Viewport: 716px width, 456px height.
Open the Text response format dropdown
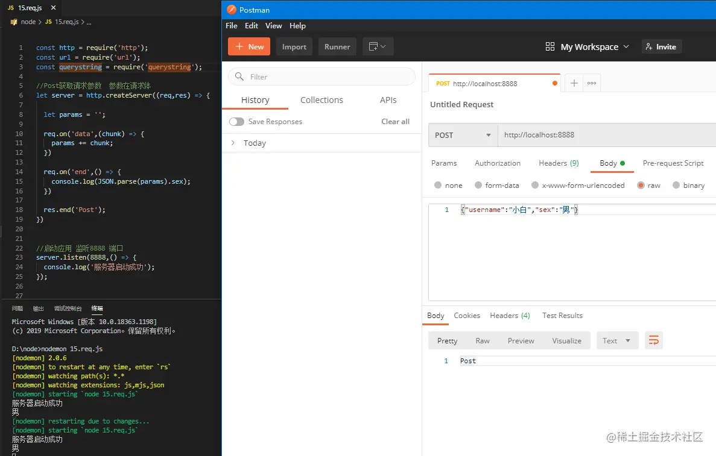tap(617, 340)
